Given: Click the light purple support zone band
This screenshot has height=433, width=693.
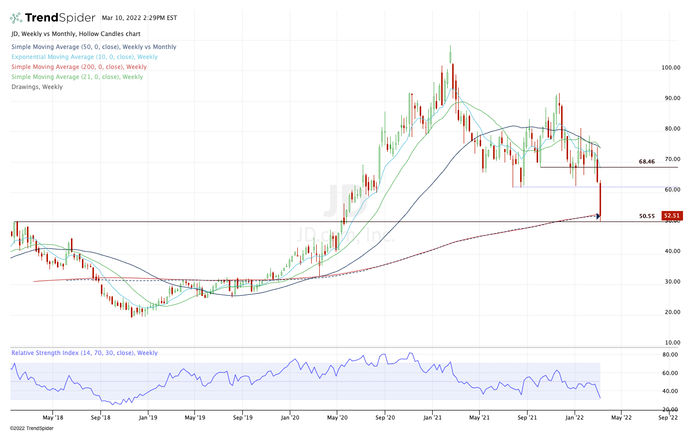Looking at the screenshot, I should (600, 187).
